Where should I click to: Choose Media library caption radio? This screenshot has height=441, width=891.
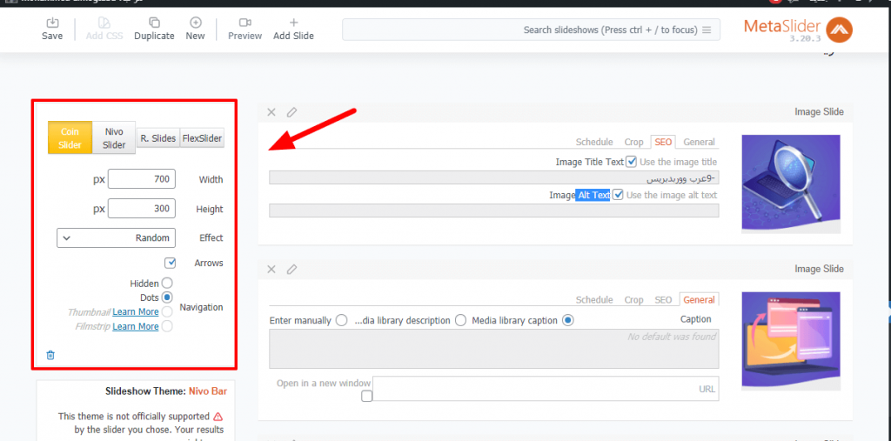(568, 320)
